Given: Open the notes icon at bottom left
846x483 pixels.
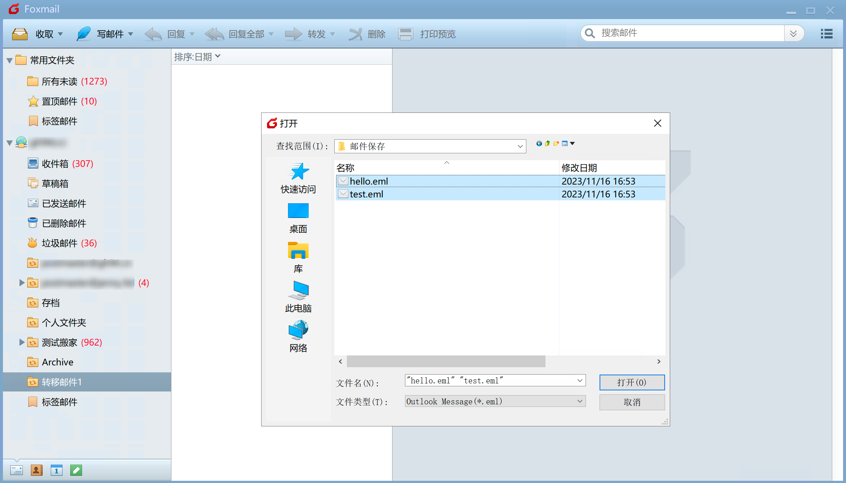Looking at the screenshot, I should point(76,470).
